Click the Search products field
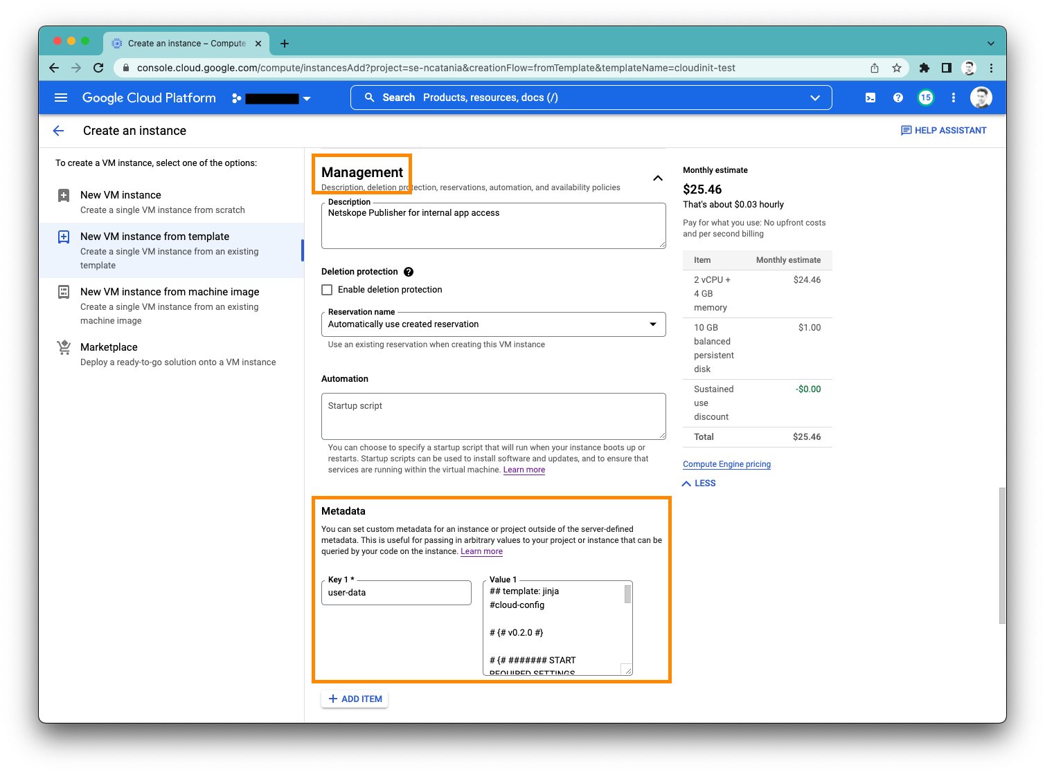The width and height of the screenshot is (1045, 774). click(590, 98)
